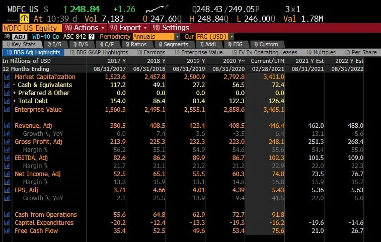Open the Export menu
Image resolution: width=381 pixels, height=242 pixels.
click(x=128, y=28)
